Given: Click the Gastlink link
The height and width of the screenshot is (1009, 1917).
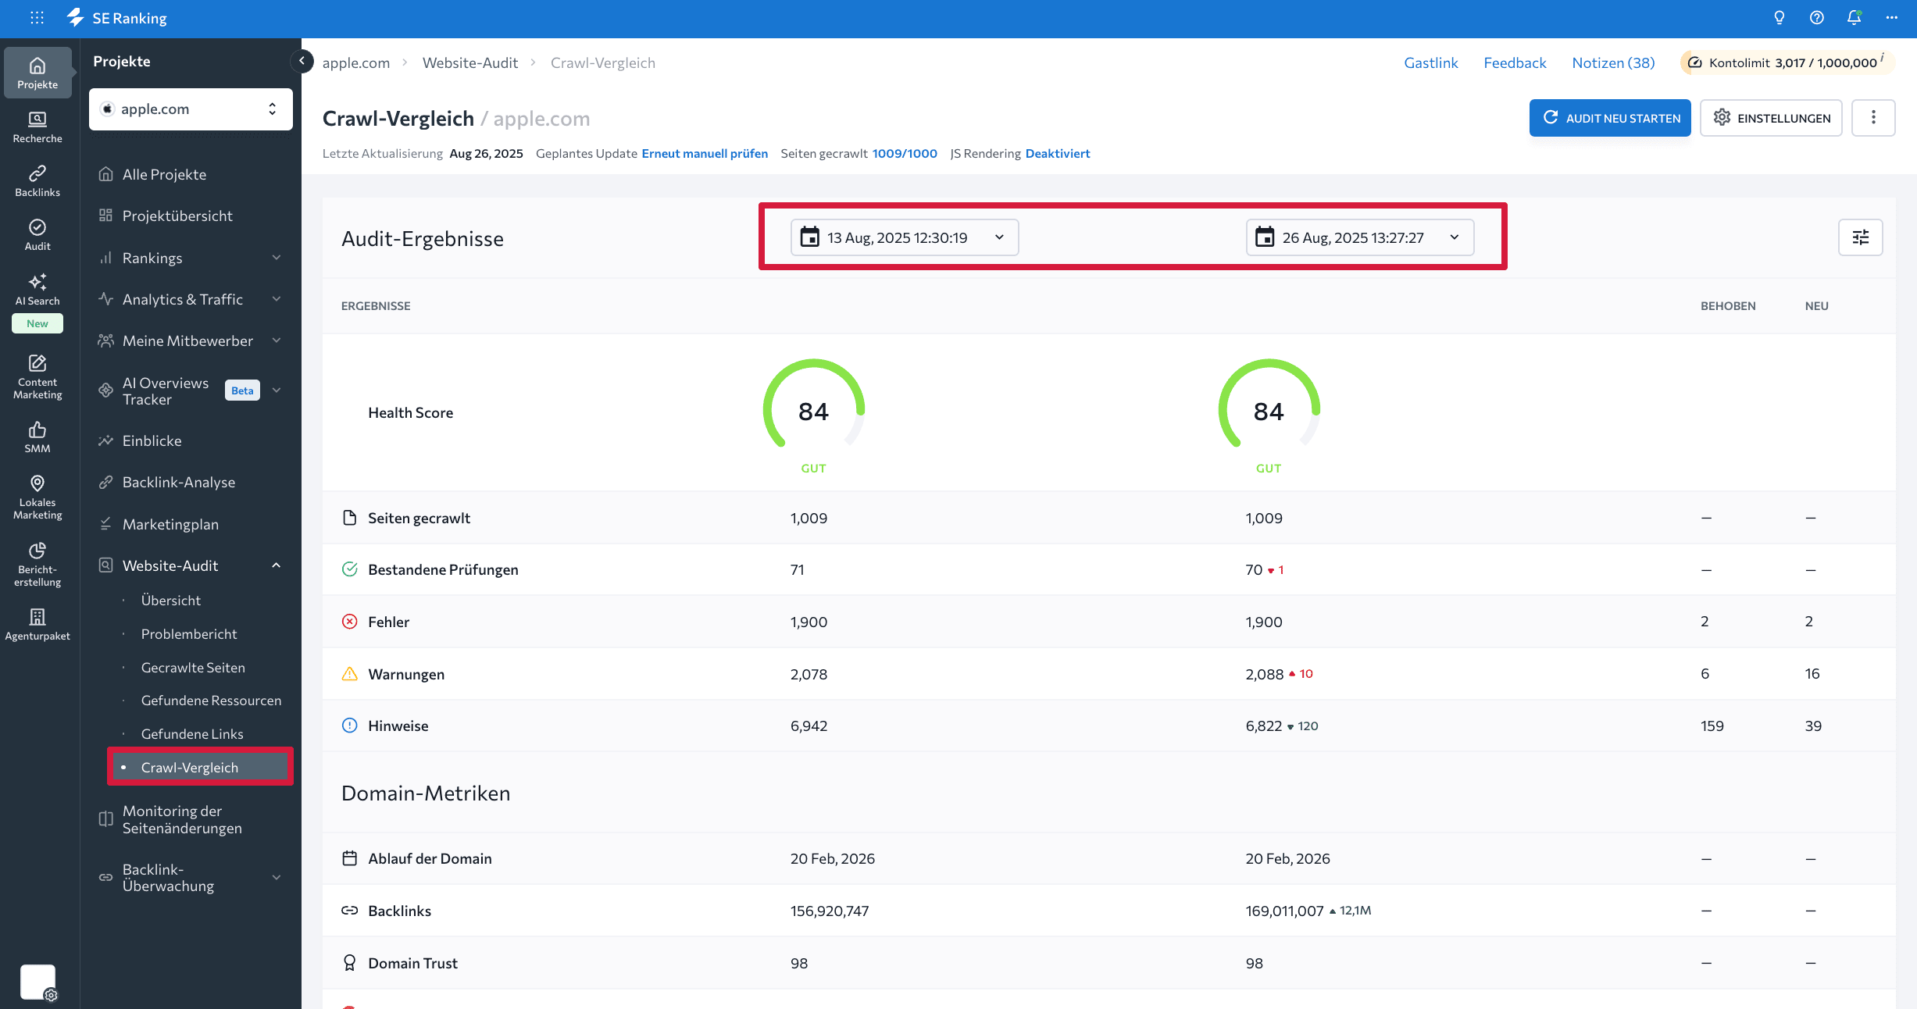Looking at the screenshot, I should click(1431, 62).
